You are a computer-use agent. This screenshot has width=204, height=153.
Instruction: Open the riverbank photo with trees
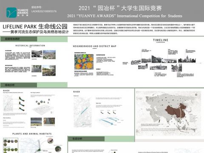49,71
